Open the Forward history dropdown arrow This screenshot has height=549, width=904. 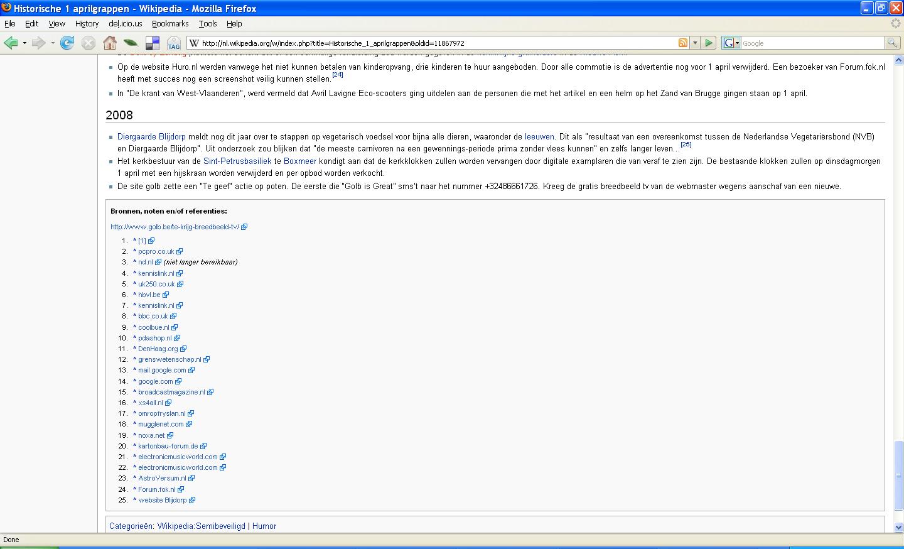click(53, 43)
